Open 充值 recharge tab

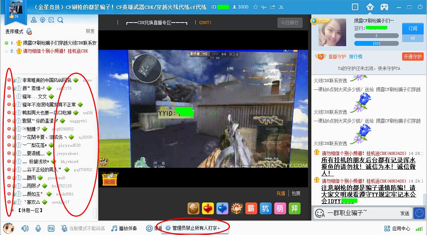pyautogui.click(x=281, y=193)
